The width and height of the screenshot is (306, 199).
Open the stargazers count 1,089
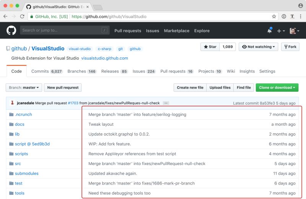coord(228,47)
